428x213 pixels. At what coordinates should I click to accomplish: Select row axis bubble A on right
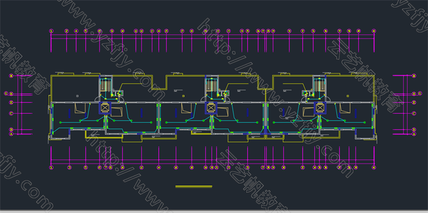414,134
